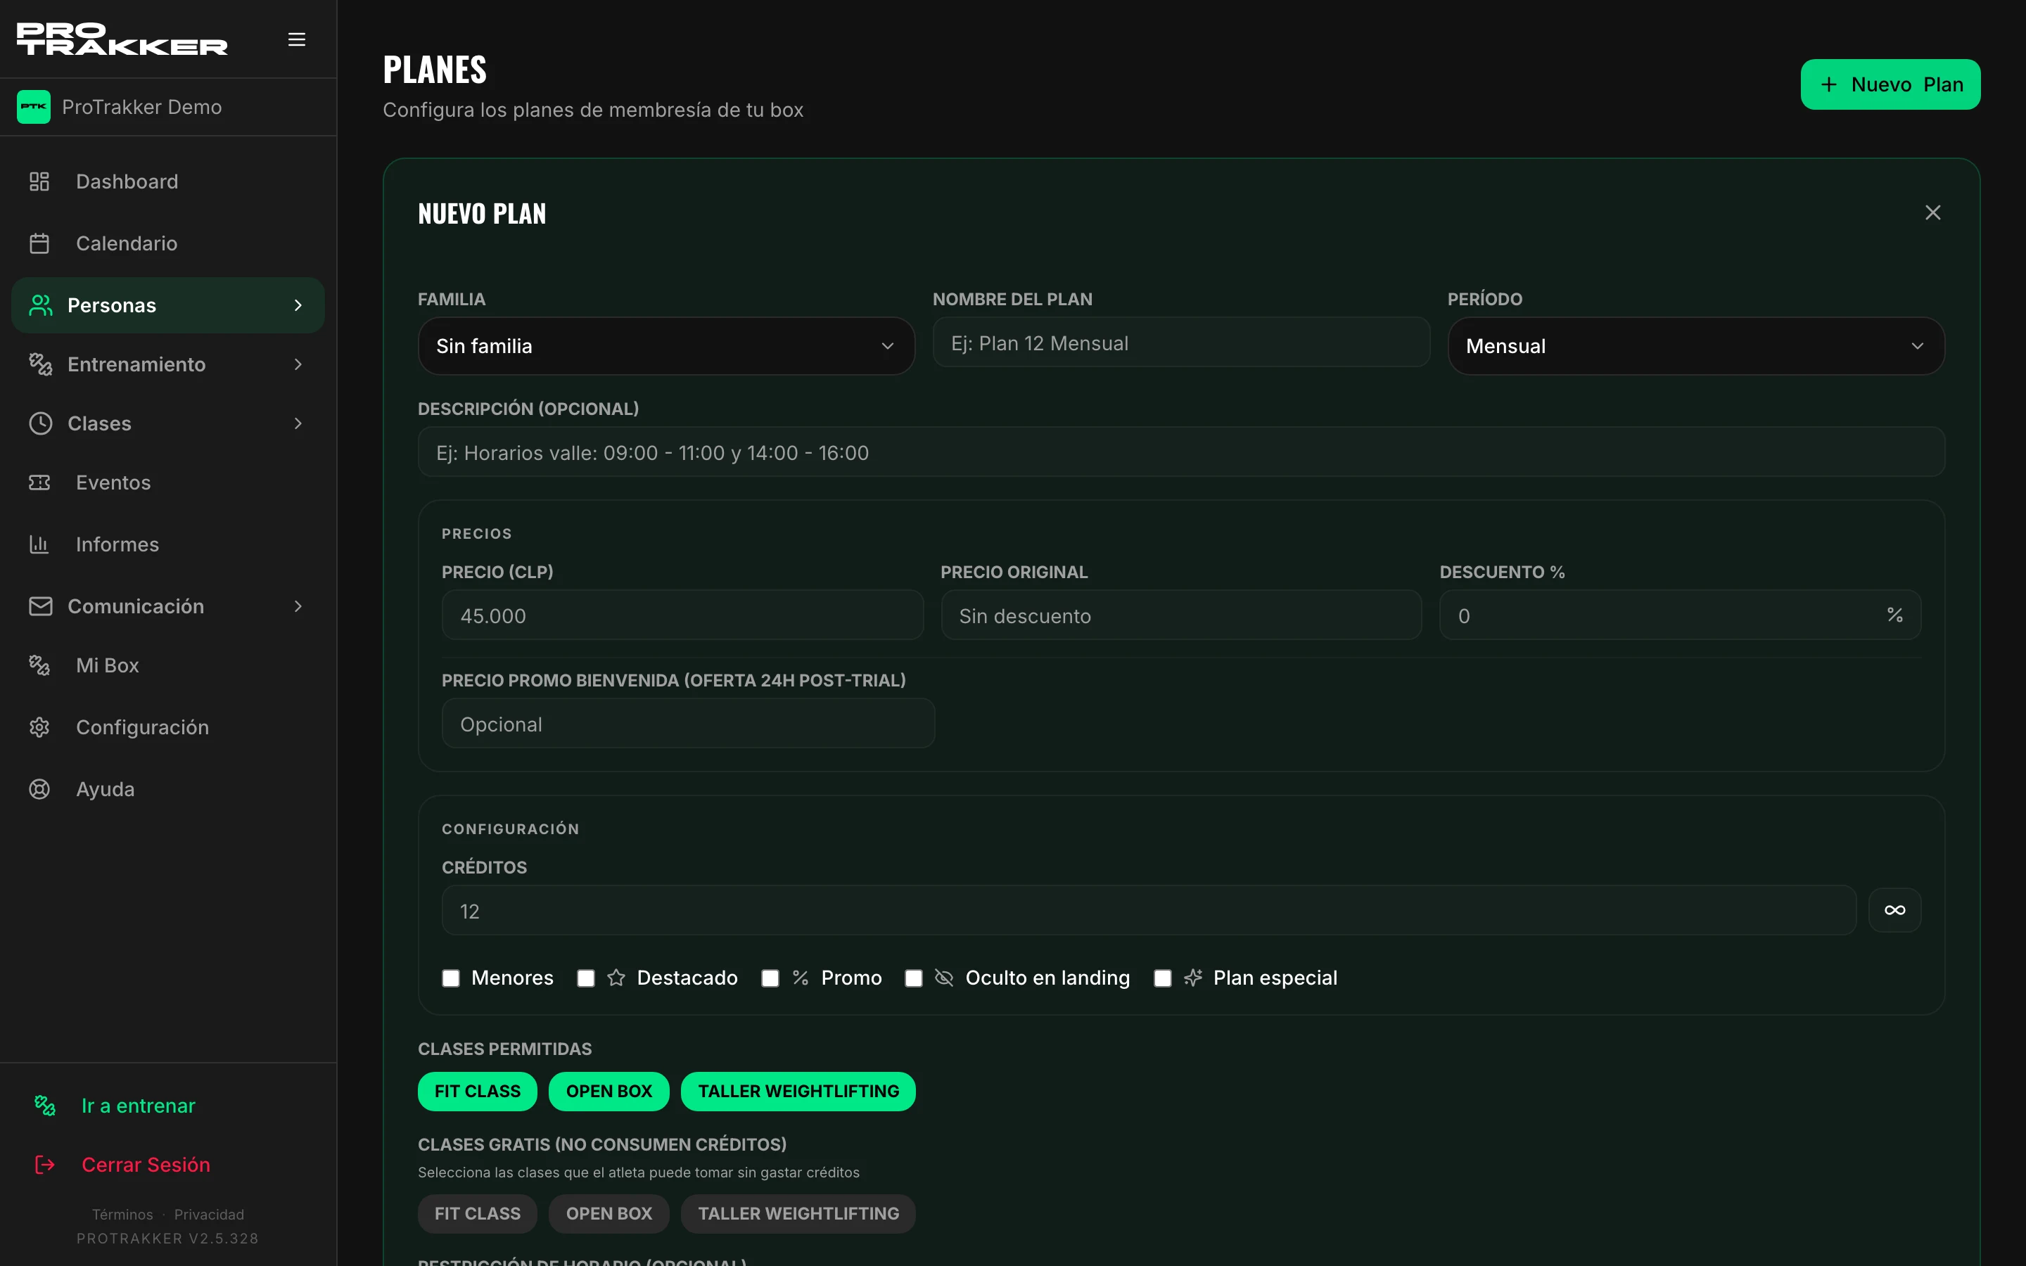Deselect OPEN BOX in Clases permitidas

(x=609, y=1091)
